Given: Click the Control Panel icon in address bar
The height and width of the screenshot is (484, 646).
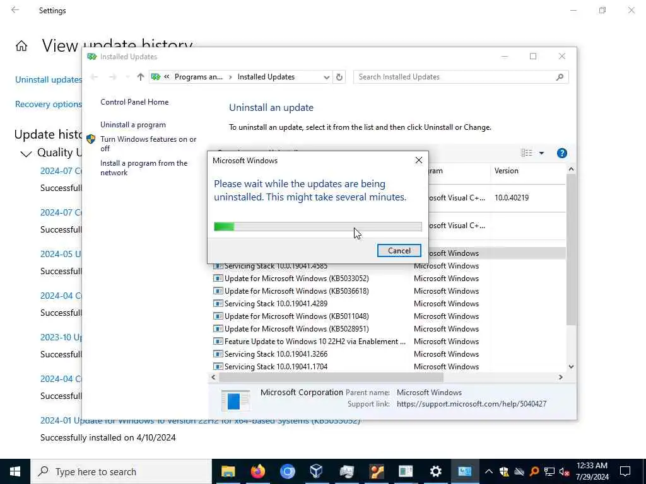Looking at the screenshot, I should point(156,77).
